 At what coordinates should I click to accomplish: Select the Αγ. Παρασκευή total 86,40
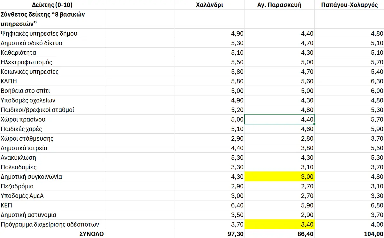tap(280, 234)
